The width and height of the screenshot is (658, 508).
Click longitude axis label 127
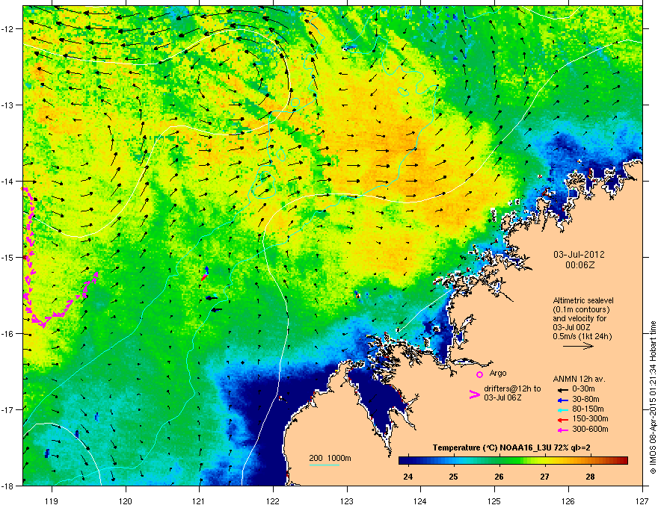pos(642,501)
